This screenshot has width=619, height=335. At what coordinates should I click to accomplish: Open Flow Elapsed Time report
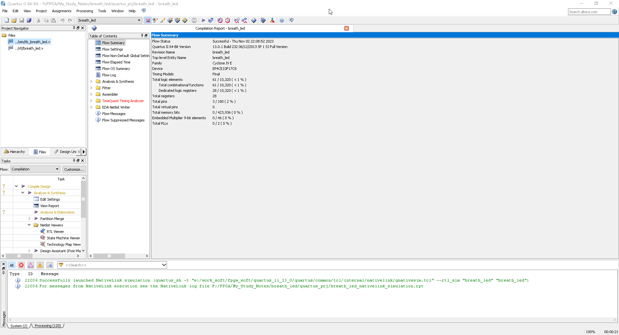point(116,62)
